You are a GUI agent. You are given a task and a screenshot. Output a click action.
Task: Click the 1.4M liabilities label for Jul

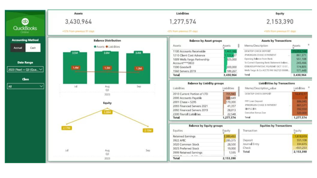(x=75, y=68)
